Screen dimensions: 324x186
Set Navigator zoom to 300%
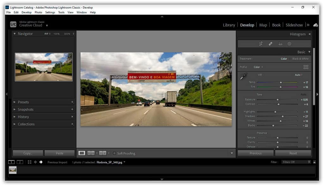(67, 34)
